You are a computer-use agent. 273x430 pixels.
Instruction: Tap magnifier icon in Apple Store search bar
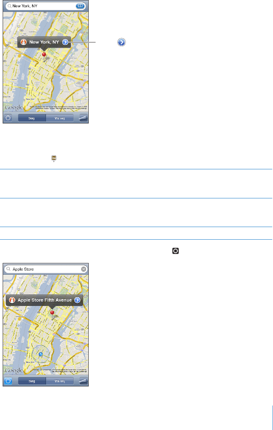point(8,269)
